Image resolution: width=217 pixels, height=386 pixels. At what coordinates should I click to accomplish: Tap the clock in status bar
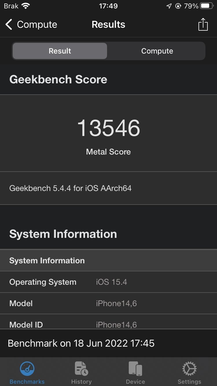tap(108, 6)
